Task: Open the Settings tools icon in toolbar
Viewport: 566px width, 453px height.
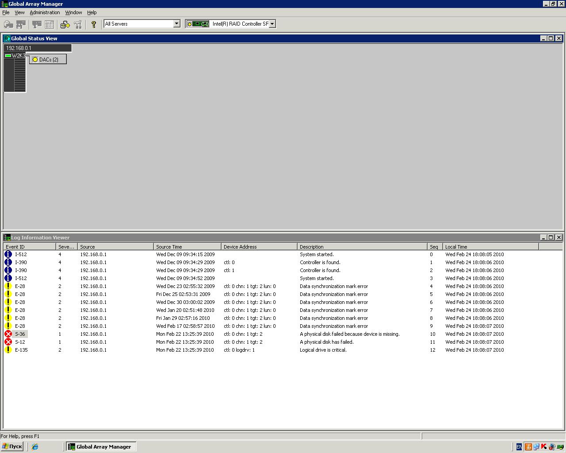Action: point(78,24)
